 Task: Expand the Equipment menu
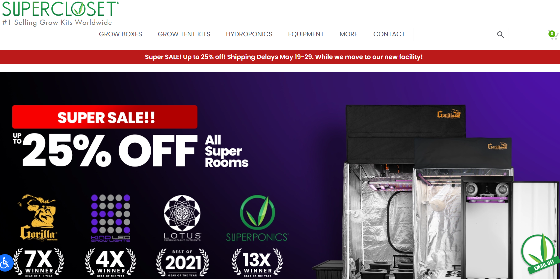click(x=306, y=34)
